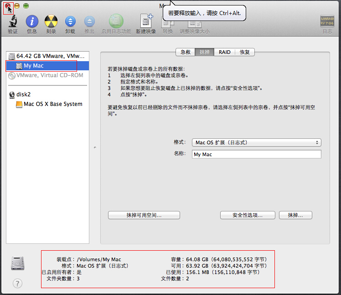Click the 抹掉... erase button
The width and height of the screenshot is (341, 295).
[295, 215]
